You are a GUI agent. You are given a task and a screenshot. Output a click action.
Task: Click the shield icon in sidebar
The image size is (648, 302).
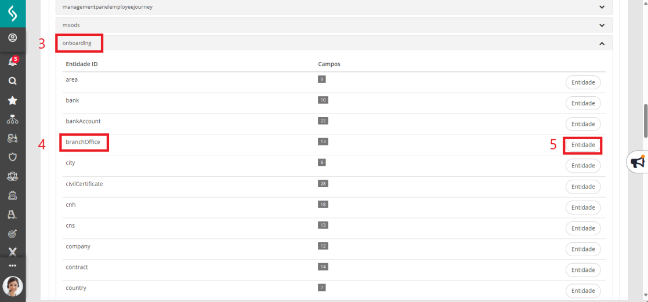12,157
